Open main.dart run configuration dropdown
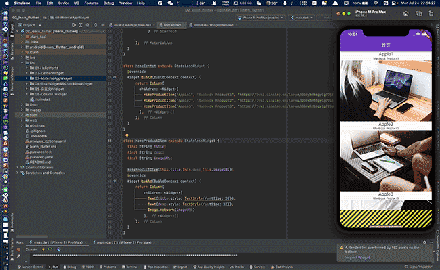440x270 pixels. 302,18
